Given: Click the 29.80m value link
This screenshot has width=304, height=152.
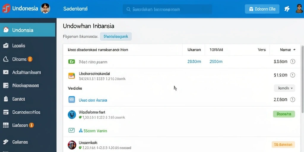Looking at the screenshot, I should click(x=194, y=62).
